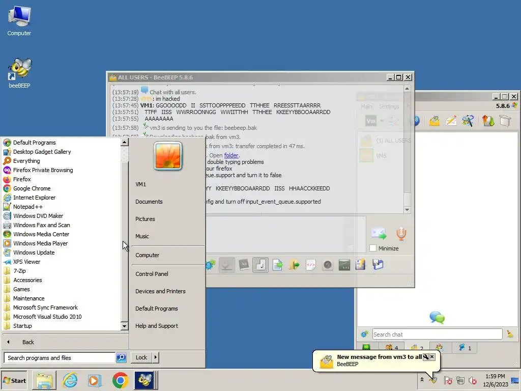This screenshot has height=391, width=521.
Task: Click the folder link in chat
Action: point(231,155)
